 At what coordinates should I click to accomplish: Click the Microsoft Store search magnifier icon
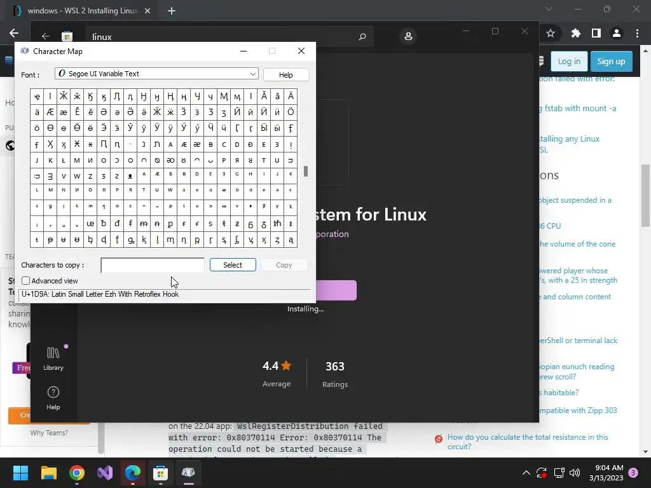click(362, 36)
